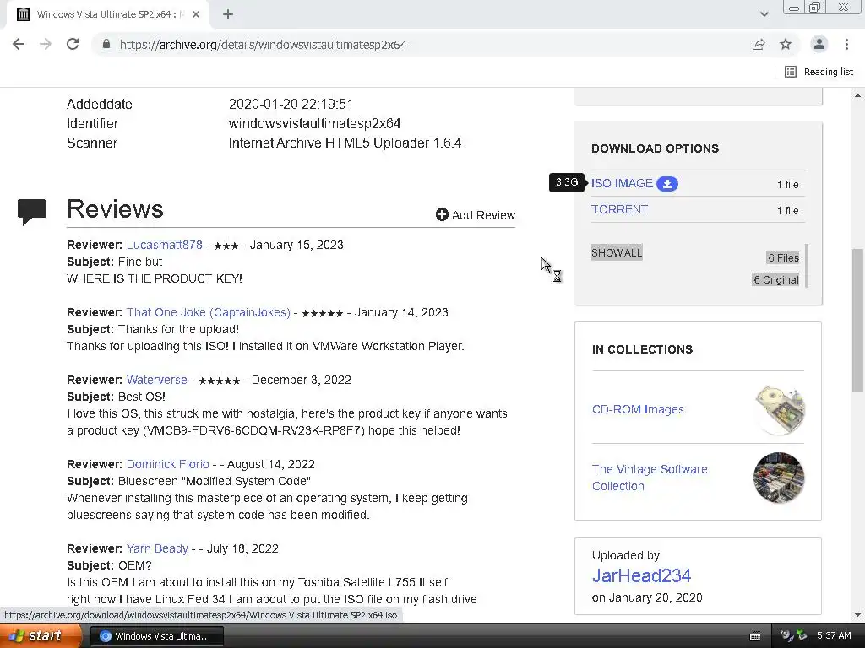Click the page vertical scrollbar thumb
This screenshot has width=865, height=648.
coord(858,320)
